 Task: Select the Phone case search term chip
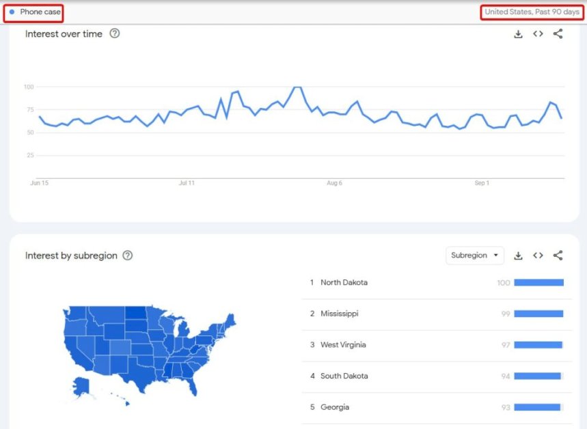pos(33,12)
